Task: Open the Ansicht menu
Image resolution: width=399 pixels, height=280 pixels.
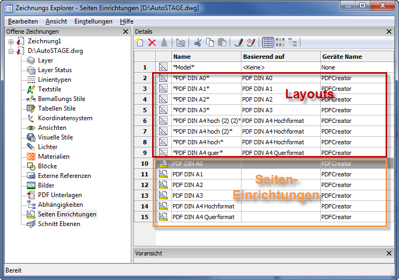Action: tap(56, 21)
